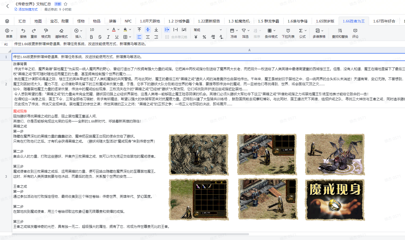405x240 pixels.
Task: Switch to the 宝石、勋章 sheet tab
Action: [x=59, y=21]
